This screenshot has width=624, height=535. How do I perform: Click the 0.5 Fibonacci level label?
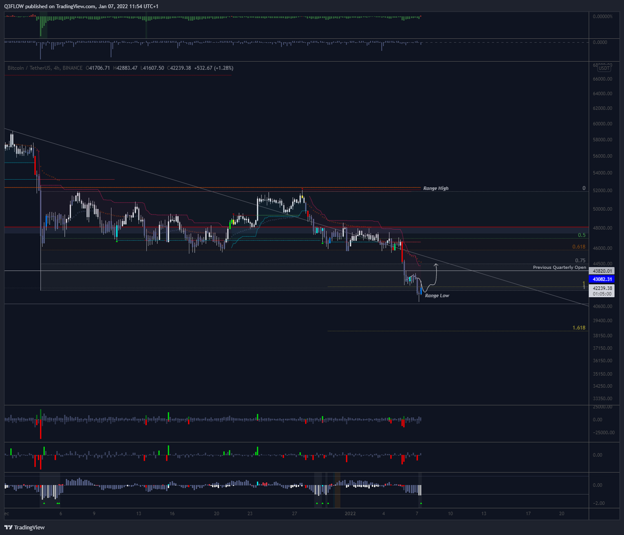[x=582, y=235]
